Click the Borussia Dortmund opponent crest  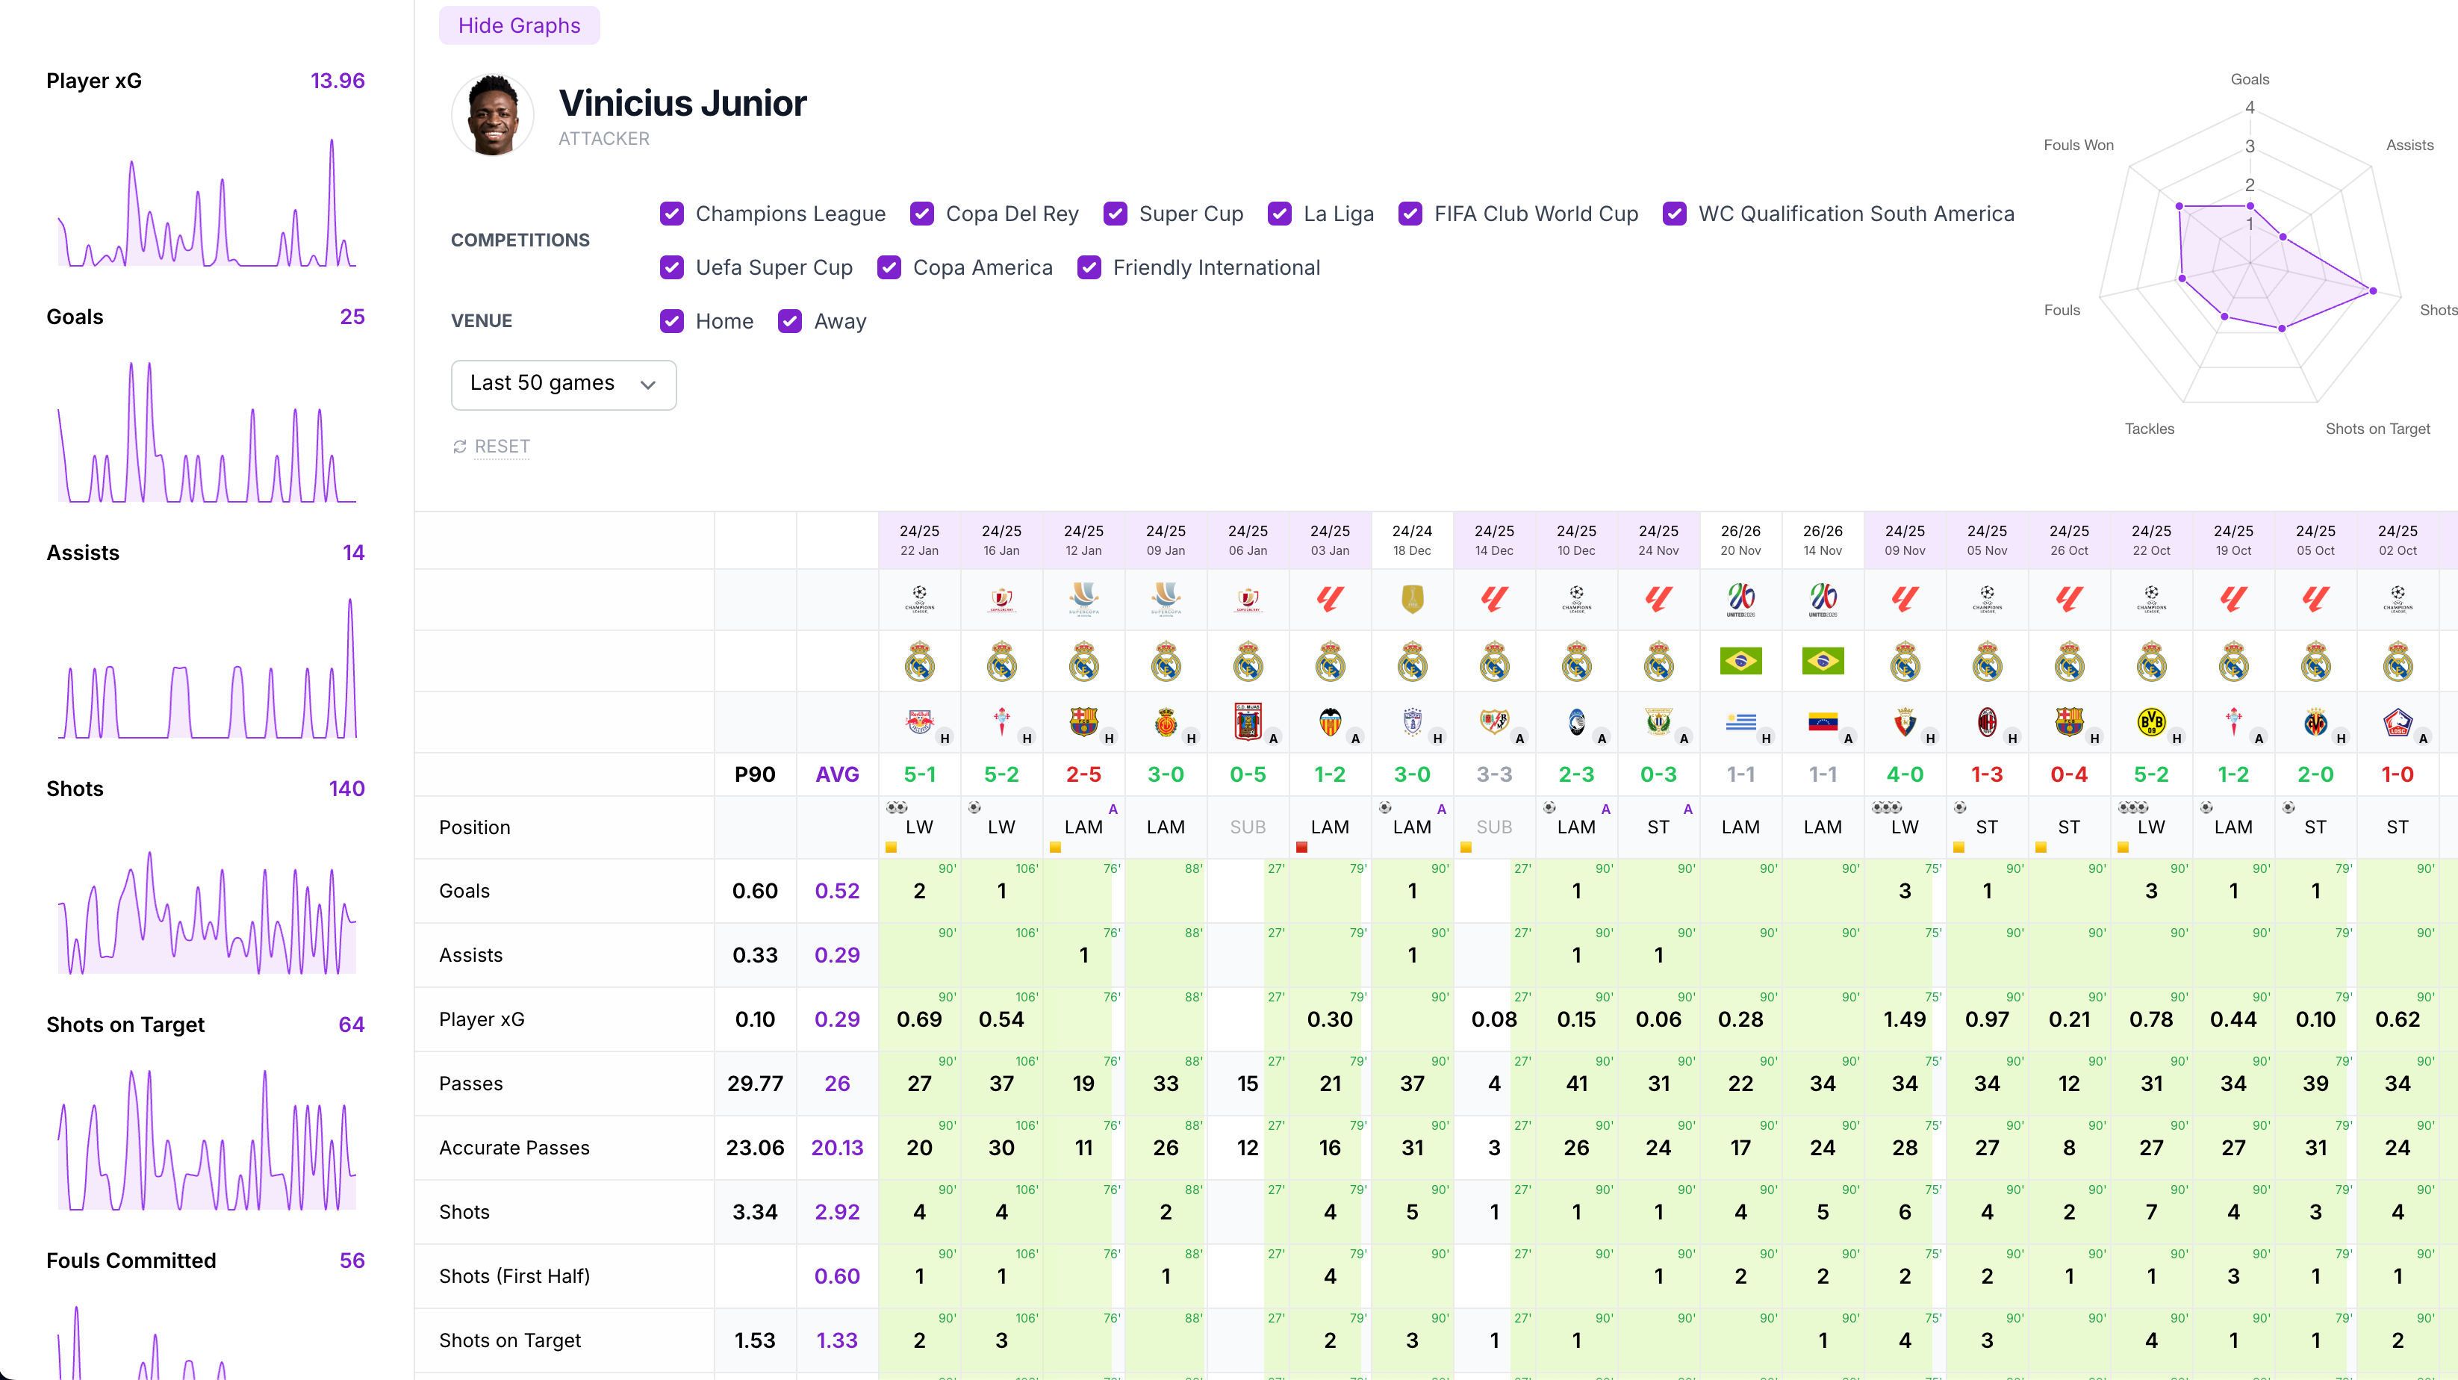[2150, 721]
